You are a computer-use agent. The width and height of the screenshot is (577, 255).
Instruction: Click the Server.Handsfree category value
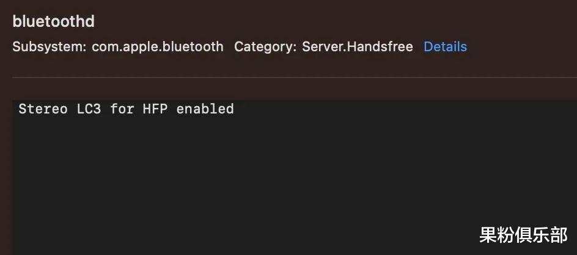357,47
